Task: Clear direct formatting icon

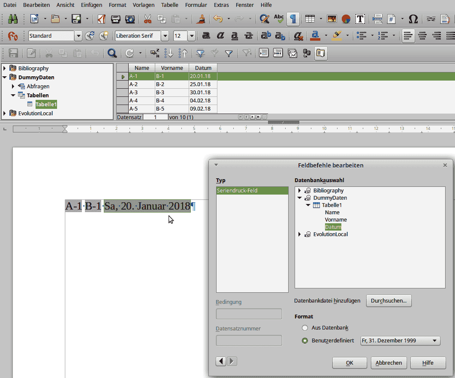Action: pos(298,36)
